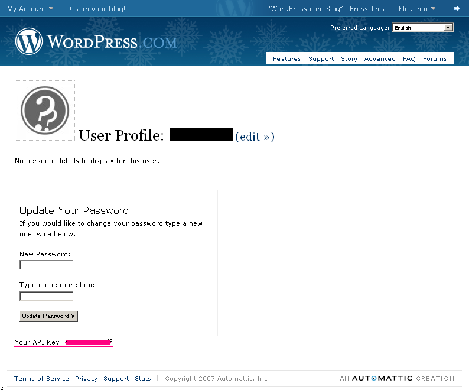Focus the New Password input field
The height and width of the screenshot is (390, 469).
46,265
